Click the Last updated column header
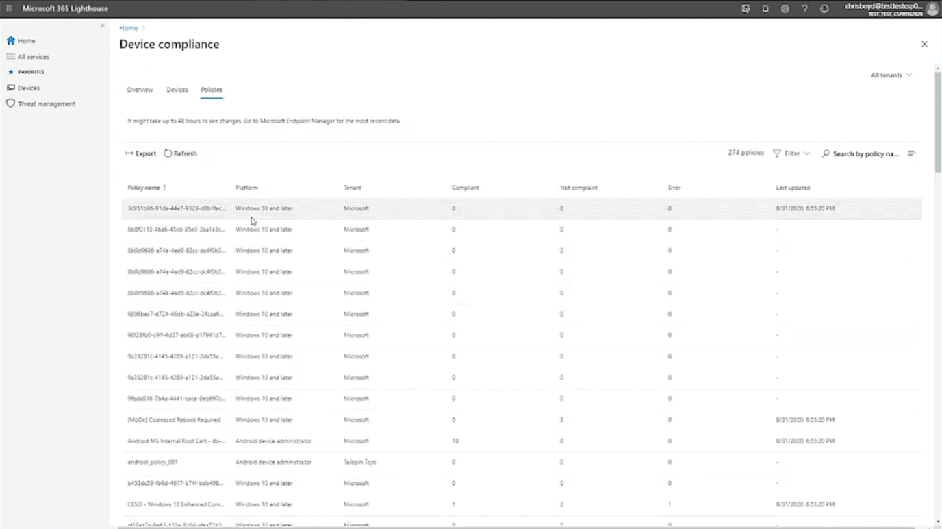Screen dimensions: 942x529 tap(793, 188)
